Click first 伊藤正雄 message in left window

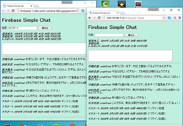click(44, 59)
